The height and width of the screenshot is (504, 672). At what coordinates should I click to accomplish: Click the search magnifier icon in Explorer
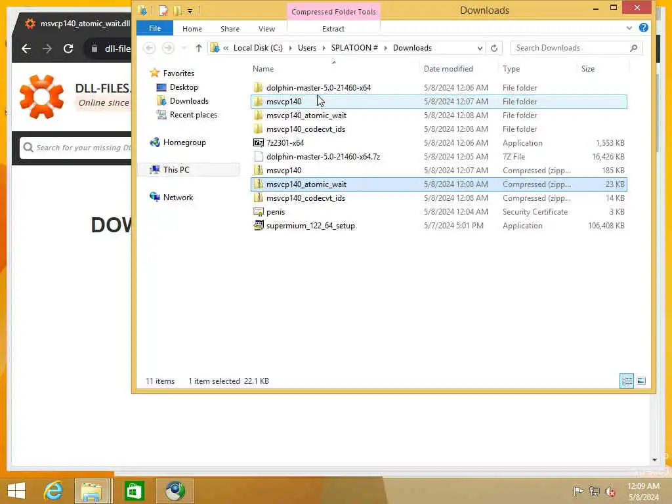634,48
